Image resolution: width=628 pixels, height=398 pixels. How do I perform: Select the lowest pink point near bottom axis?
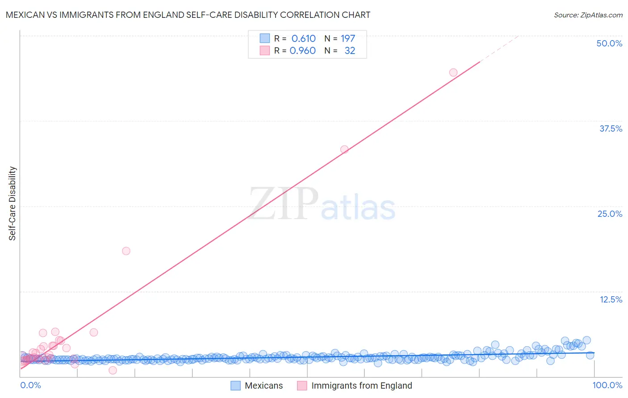click(113, 370)
